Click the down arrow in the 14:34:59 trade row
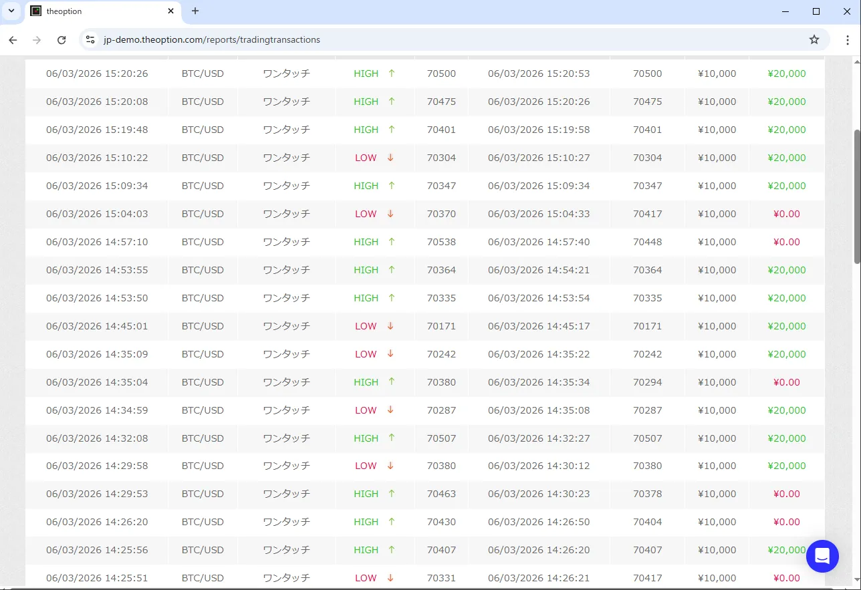The width and height of the screenshot is (861, 590). coord(390,410)
